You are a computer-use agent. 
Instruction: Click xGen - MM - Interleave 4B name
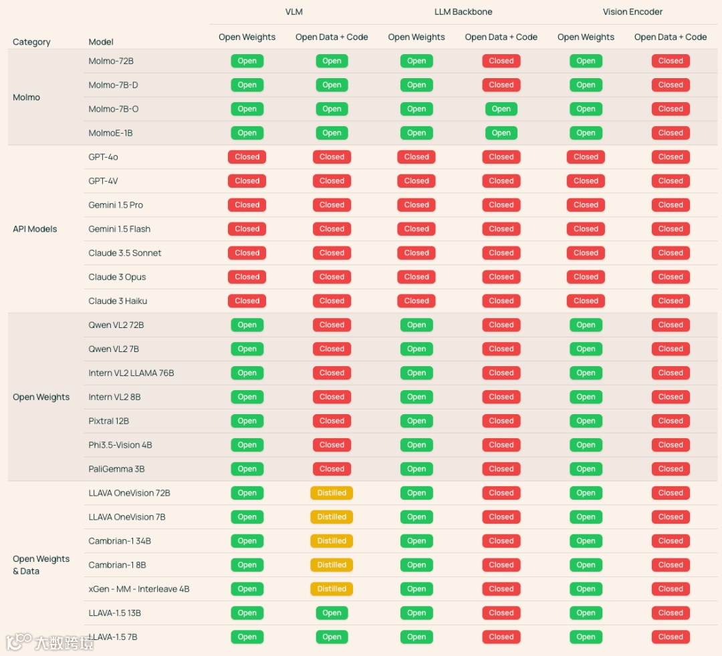tap(139, 589)
